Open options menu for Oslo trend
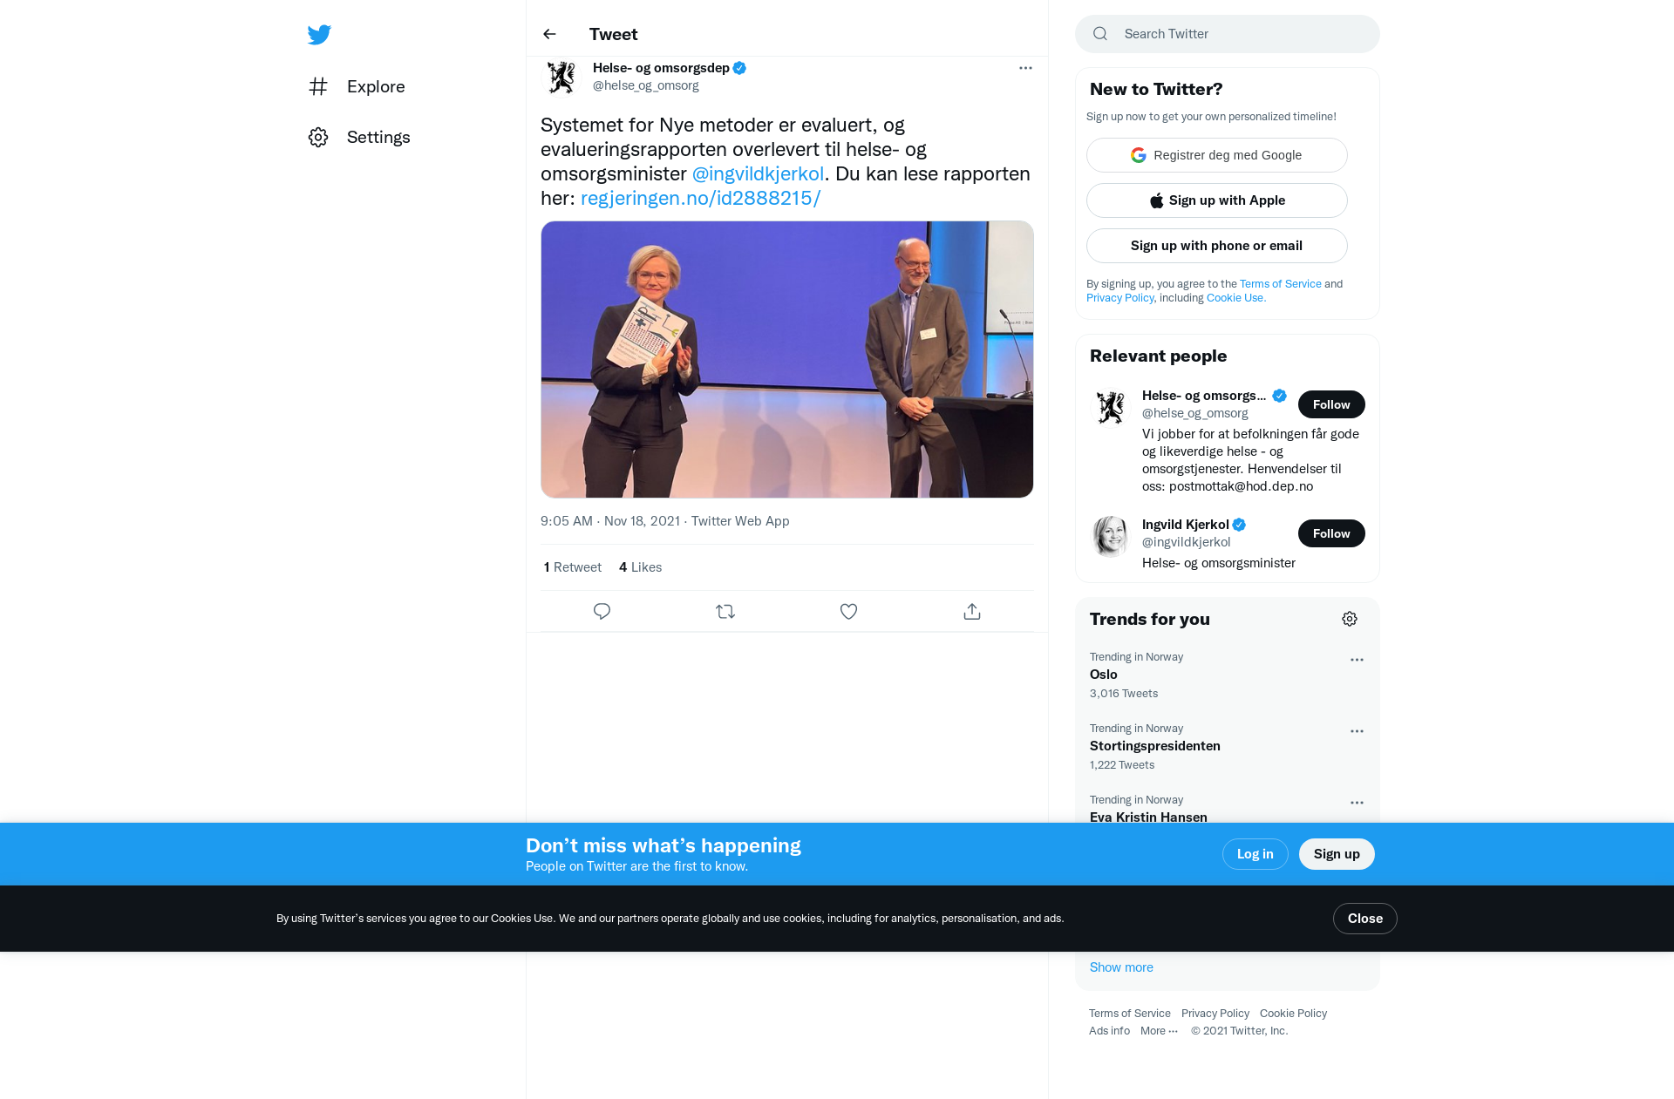This screenshot has height=1099, width=1674. pos(1357,660)
